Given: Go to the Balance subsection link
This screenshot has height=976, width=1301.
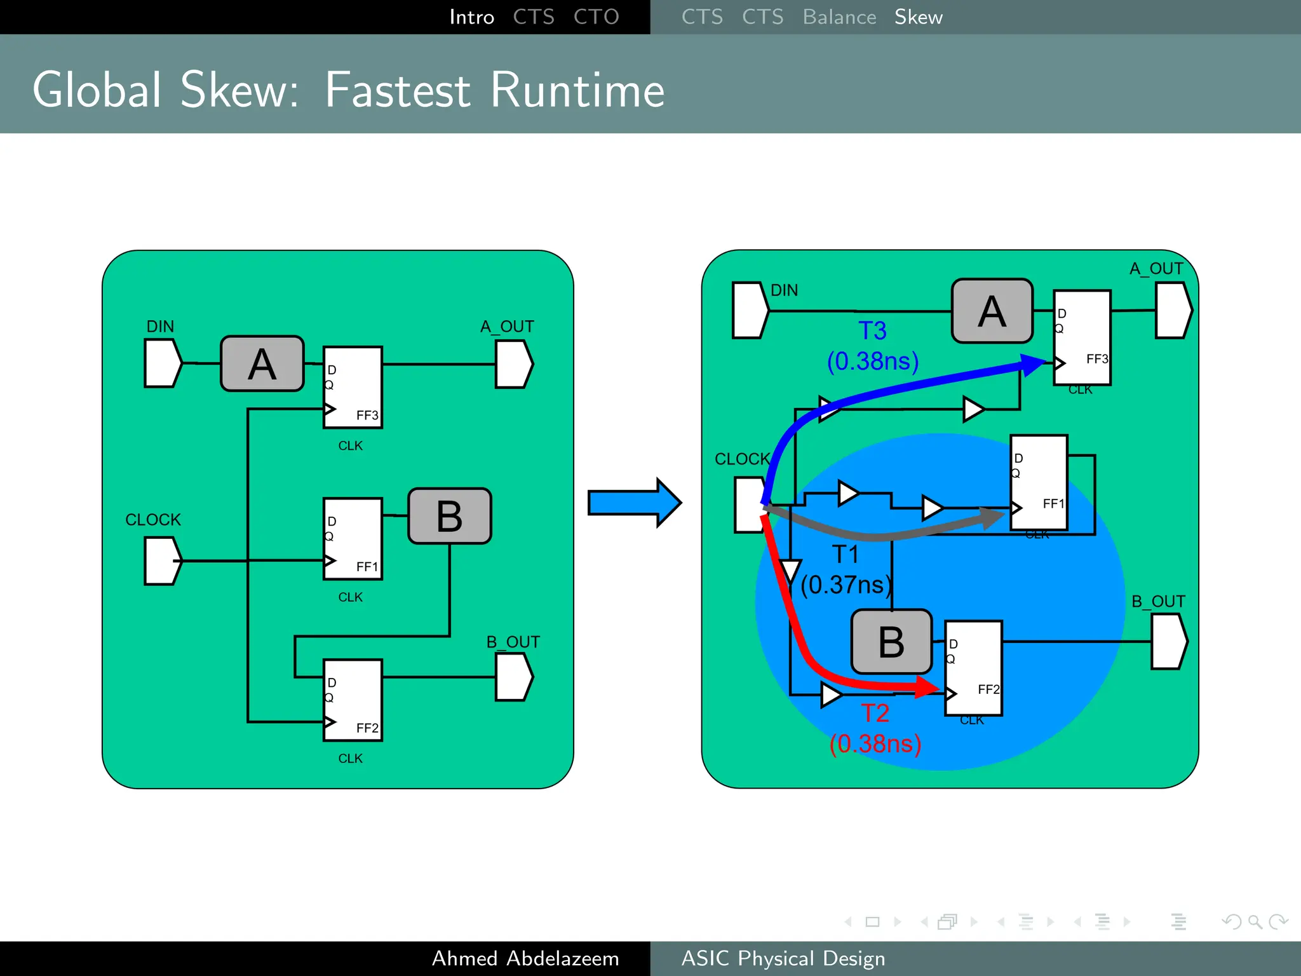Looking at the screenshot, I should point(839,17).
